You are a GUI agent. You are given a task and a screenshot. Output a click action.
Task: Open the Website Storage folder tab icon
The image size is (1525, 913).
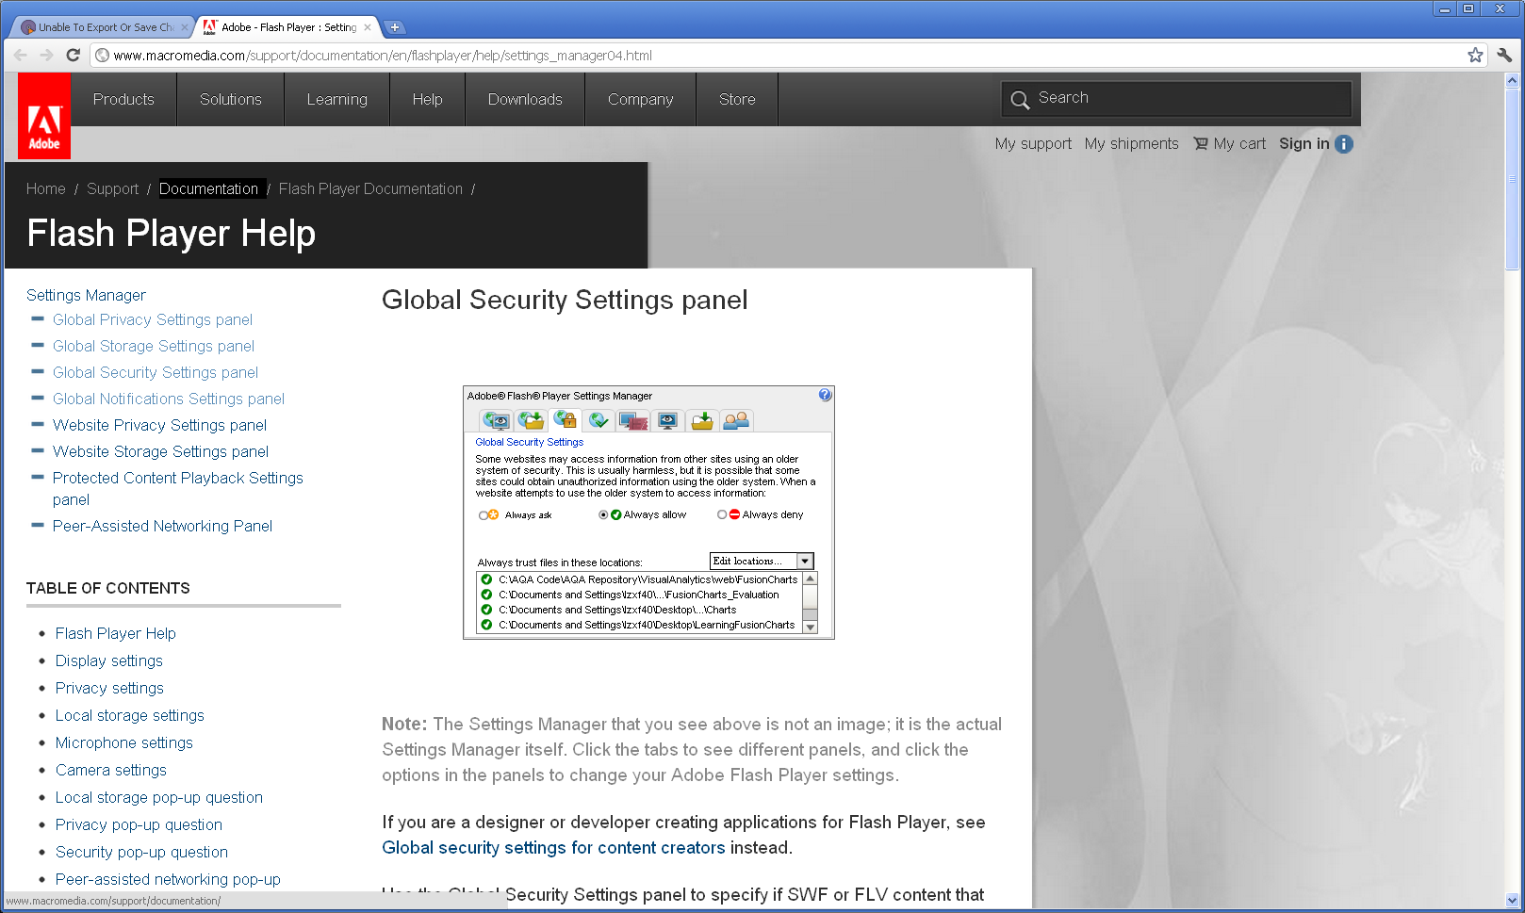coord(701,420)
